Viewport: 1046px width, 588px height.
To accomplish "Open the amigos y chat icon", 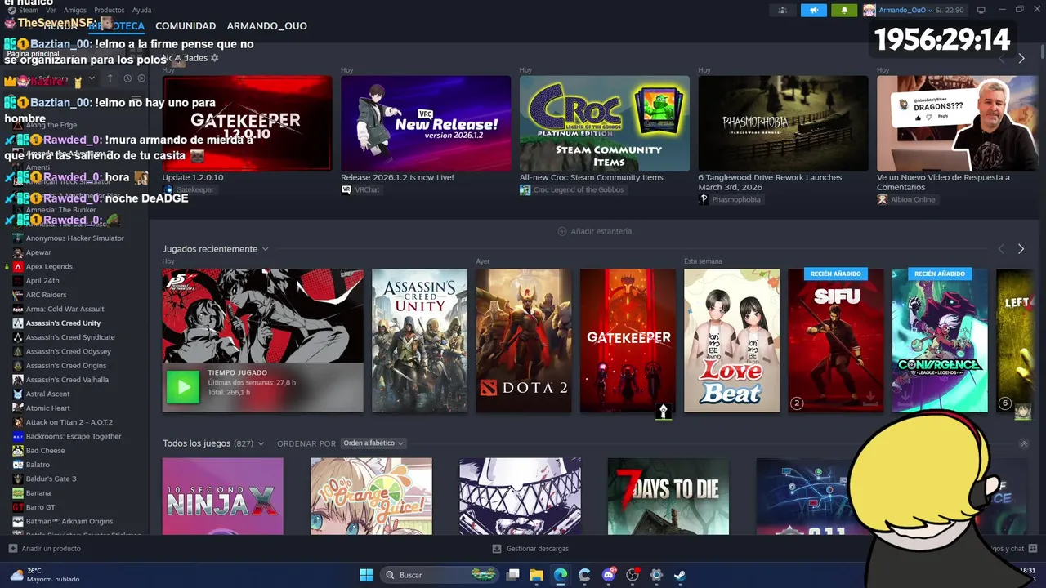I will coord(1033,548).
